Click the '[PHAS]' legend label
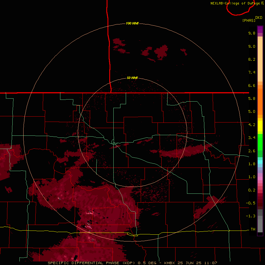 click(249, 20)
